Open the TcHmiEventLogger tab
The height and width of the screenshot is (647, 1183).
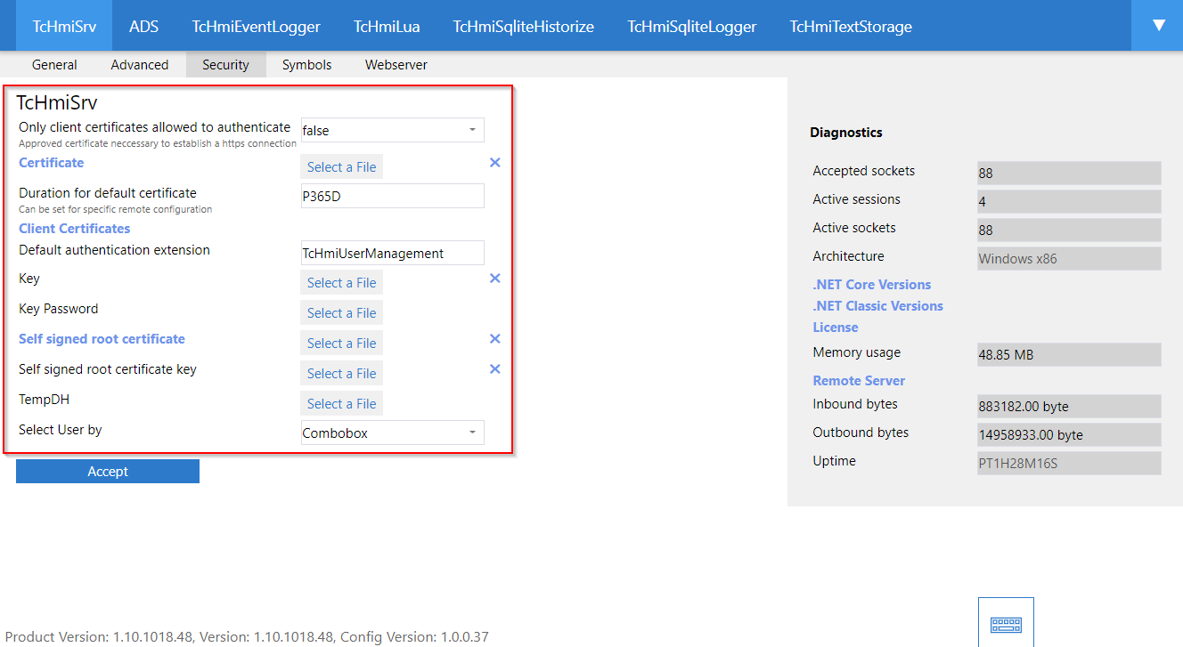coord(256,26)
